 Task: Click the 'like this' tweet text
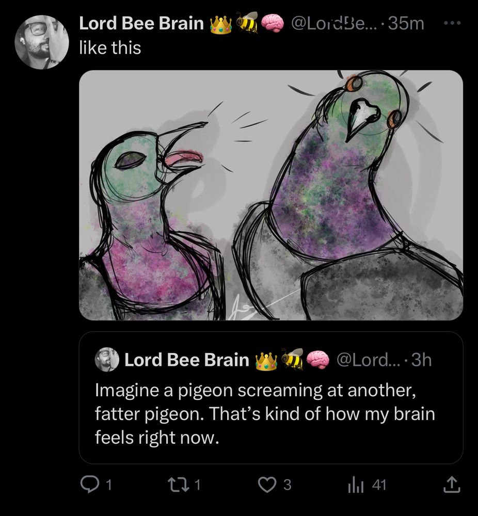(110, 48)
